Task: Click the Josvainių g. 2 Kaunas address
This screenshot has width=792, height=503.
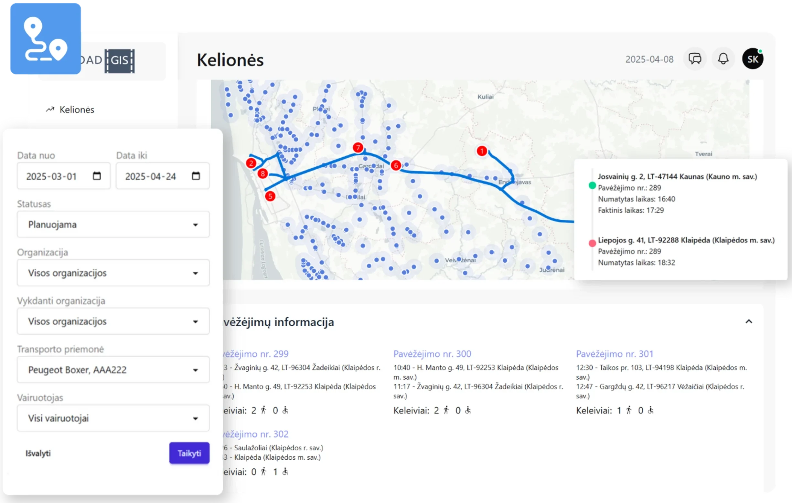Action: (x=677, y=176)
